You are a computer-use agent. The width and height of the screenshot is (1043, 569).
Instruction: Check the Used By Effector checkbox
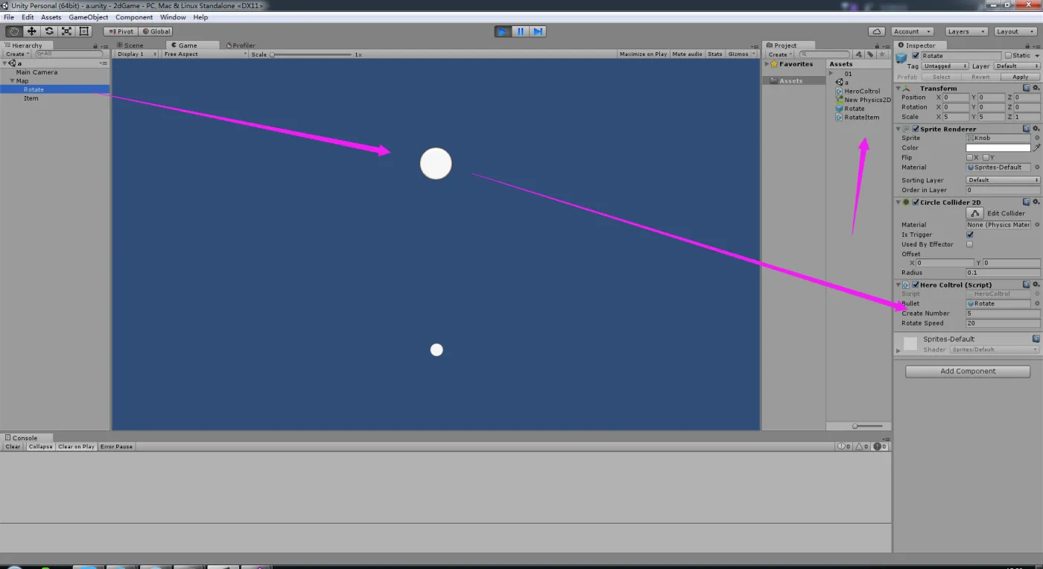pos(969,244)
